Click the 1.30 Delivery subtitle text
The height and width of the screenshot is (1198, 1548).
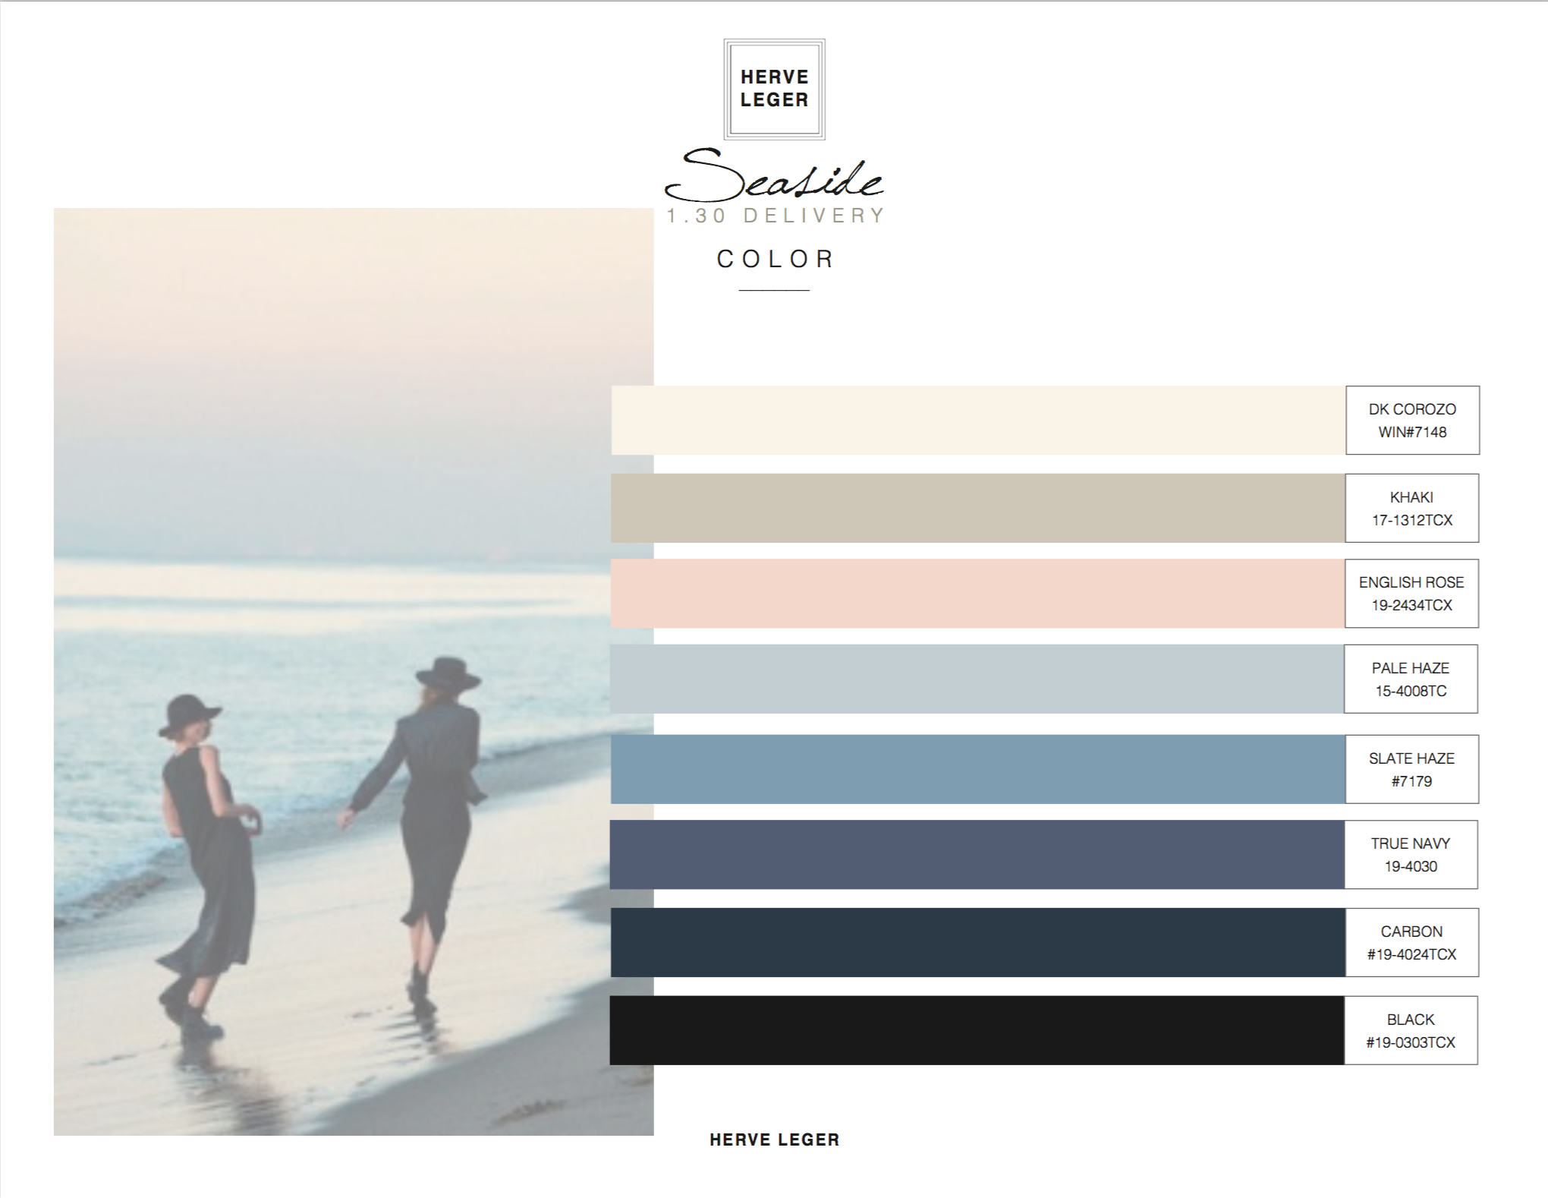[x=776, y=216]
